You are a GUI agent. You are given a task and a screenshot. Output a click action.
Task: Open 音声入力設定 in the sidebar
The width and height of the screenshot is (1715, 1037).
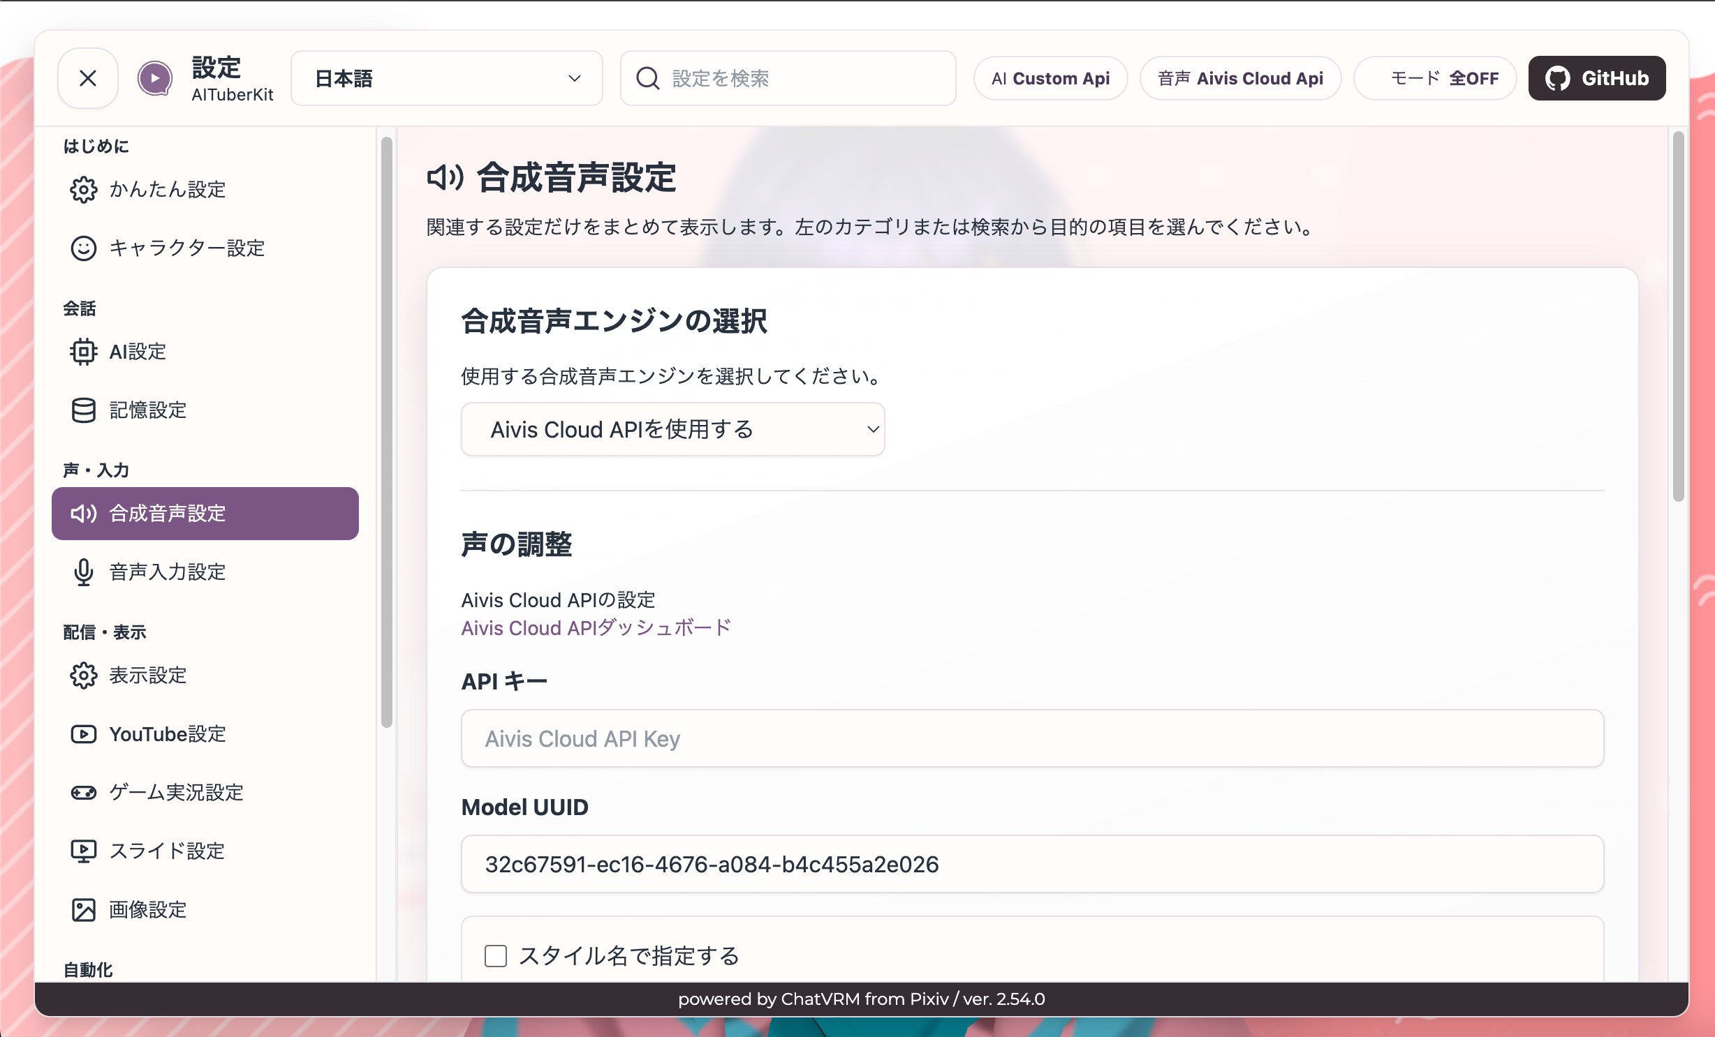pyautogui.click(x=205, y=572)
